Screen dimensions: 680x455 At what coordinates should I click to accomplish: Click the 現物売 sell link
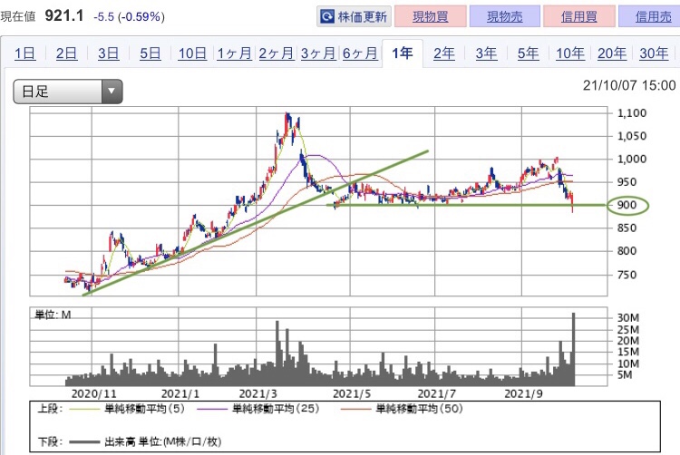pos(505,16)
